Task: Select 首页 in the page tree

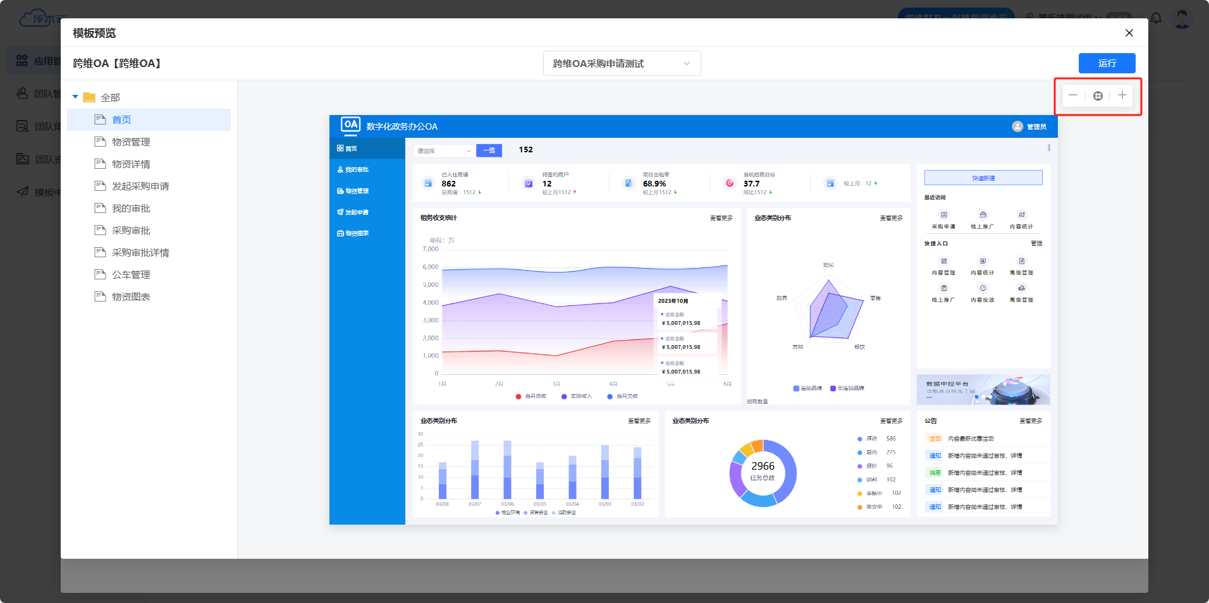Action: 121,119
